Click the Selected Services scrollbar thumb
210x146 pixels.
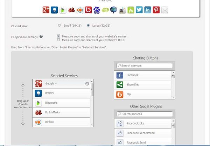point(92,90)
